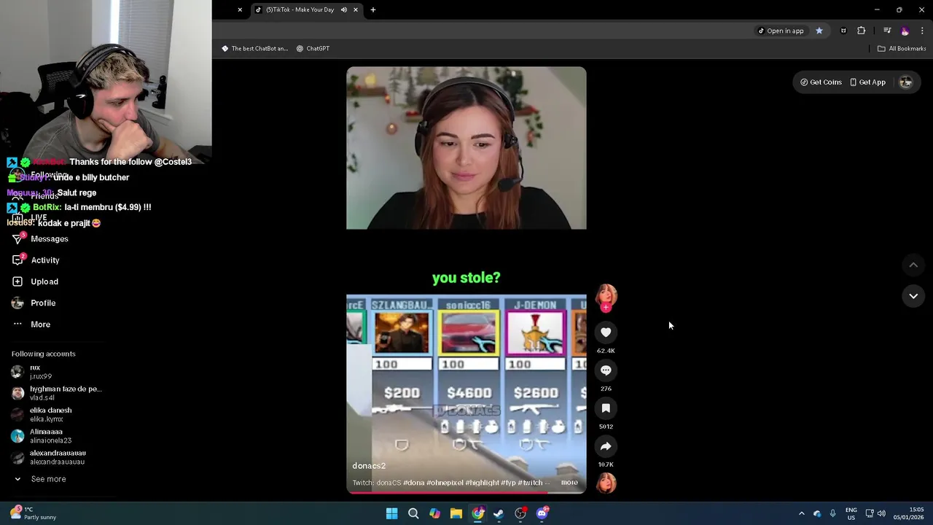
Task: Open the More menu in sidebar
Action: point(40,324)
